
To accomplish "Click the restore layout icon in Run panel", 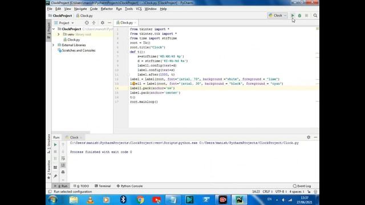I will coord(55,167).
